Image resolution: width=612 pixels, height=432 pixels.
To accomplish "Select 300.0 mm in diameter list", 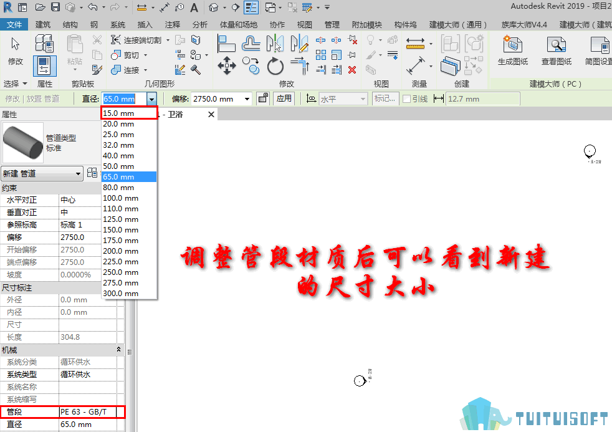I will pos(129,293).
